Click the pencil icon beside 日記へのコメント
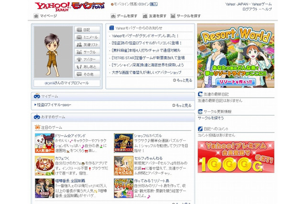Viewport: 306px width, 204px height. click(x=200, y=128)
